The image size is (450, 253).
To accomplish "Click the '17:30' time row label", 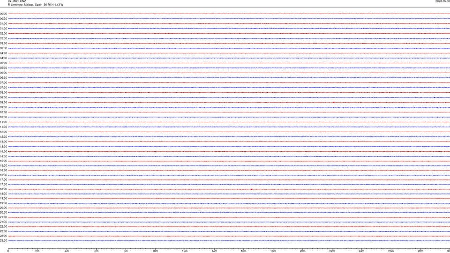I will pyautogui.click(x=3, y=185).
